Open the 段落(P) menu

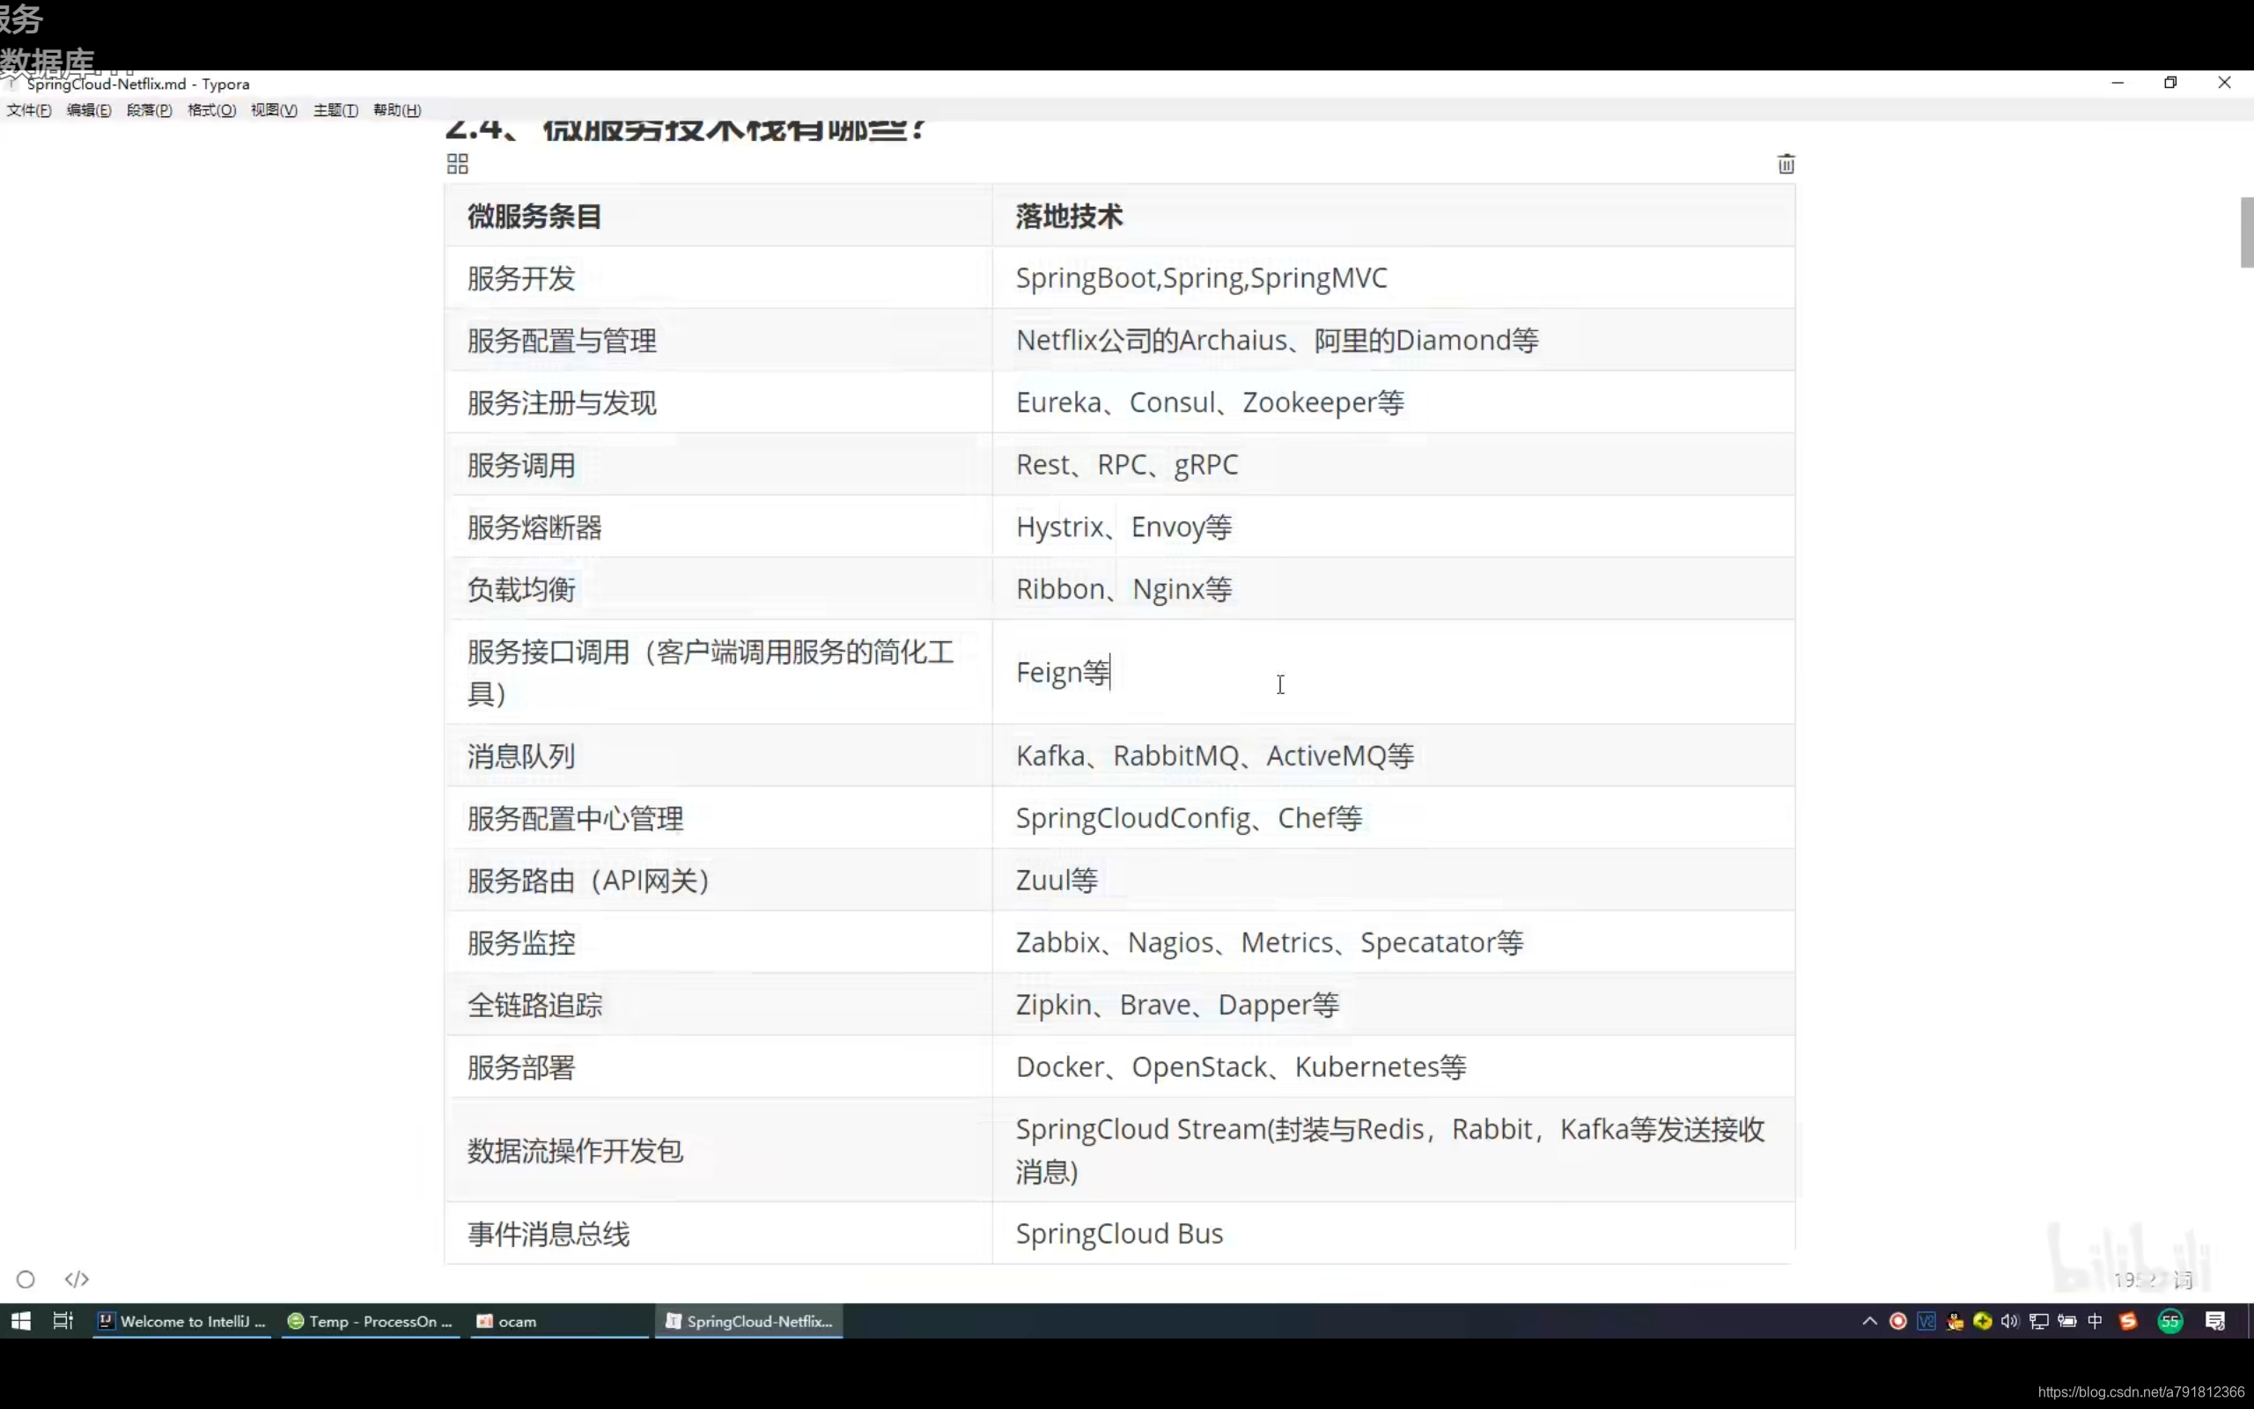pos(149,110)
